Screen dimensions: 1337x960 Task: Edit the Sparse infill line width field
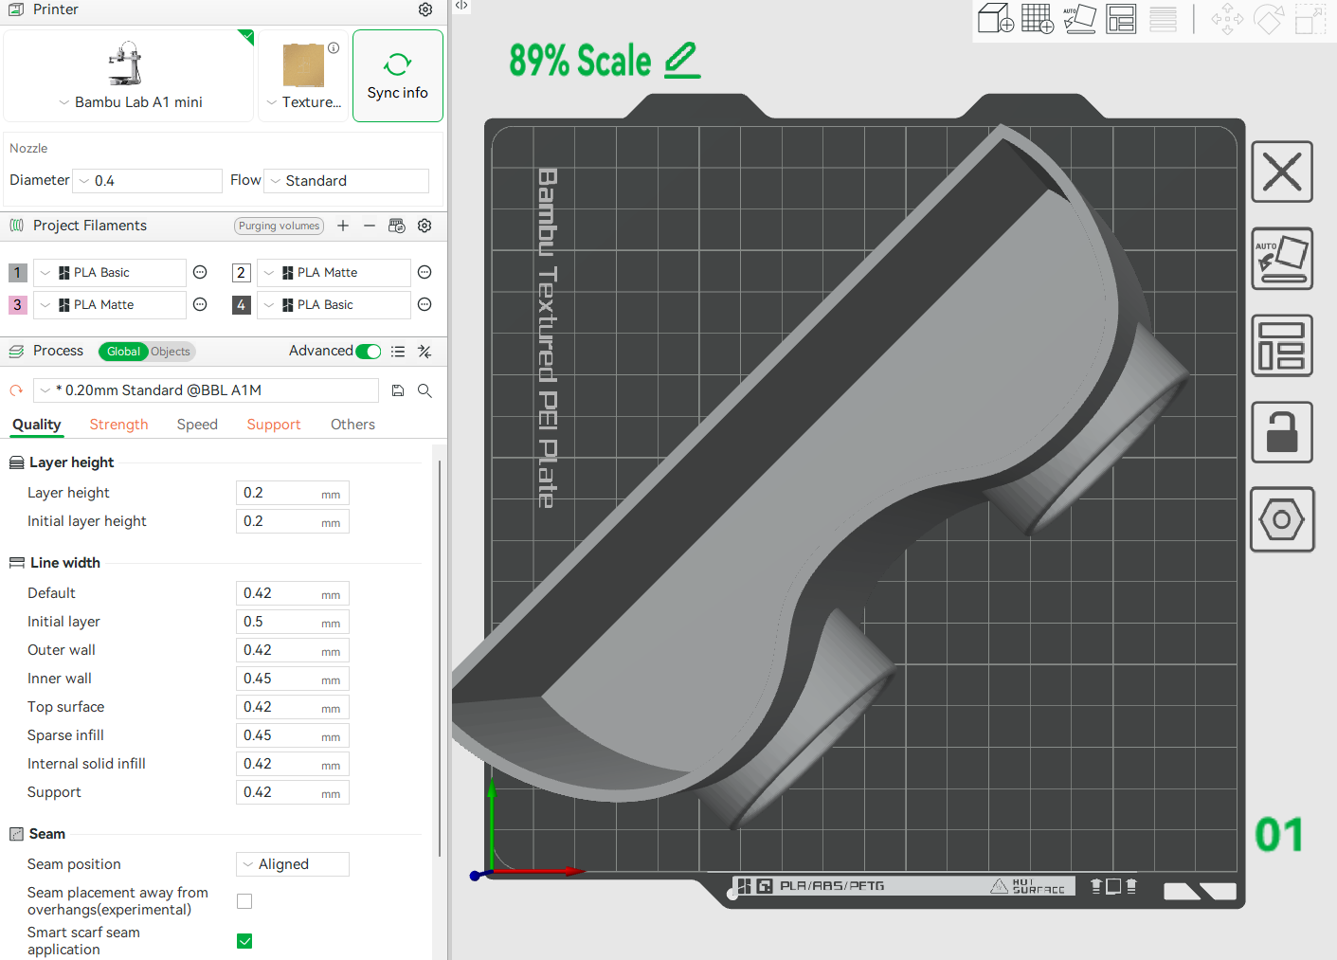293,735
